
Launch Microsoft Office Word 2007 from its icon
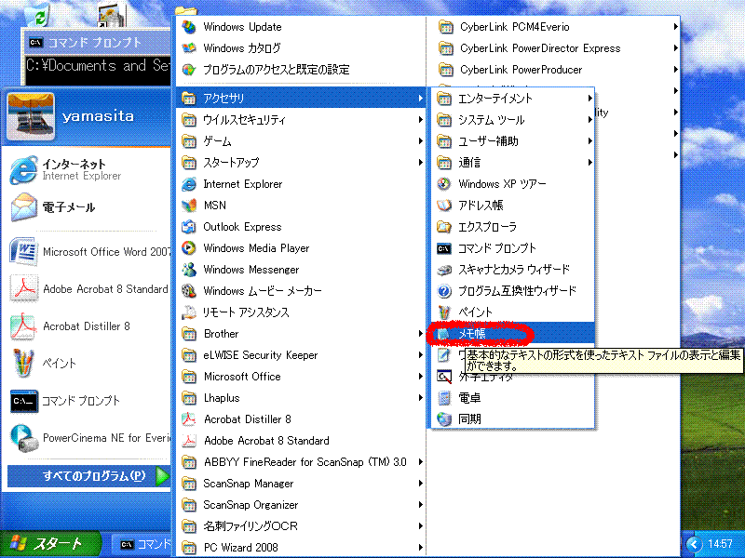pyautogui.click(x=23, y=251)
